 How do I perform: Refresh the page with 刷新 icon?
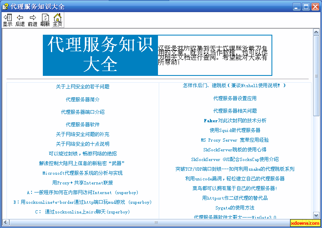pos(45,20)
